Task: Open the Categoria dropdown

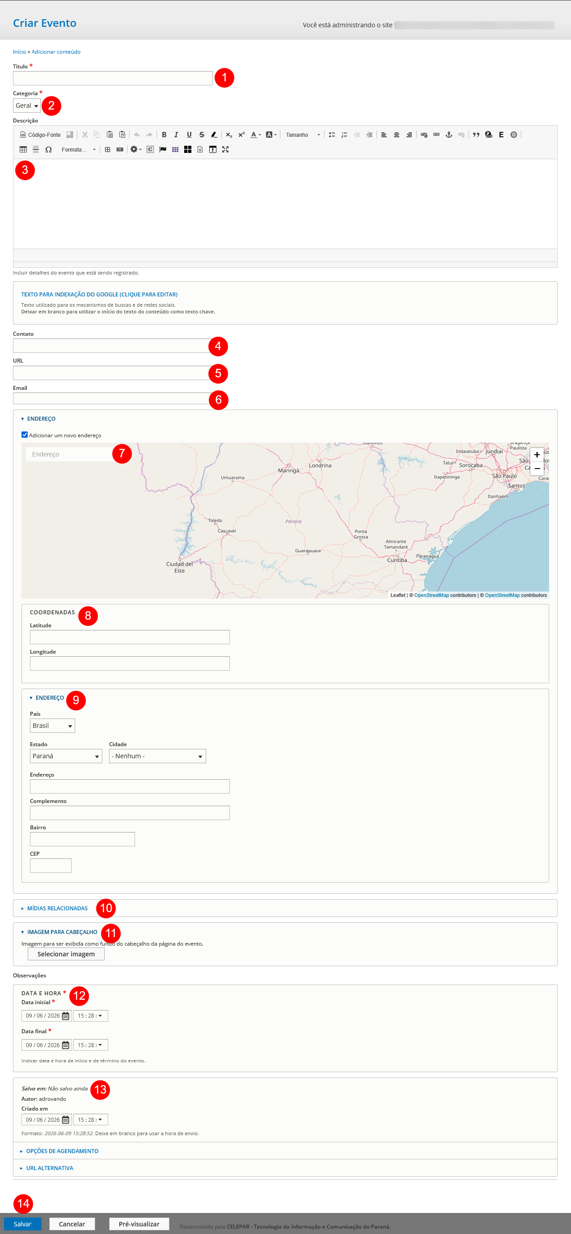Action: pyautogui.click(x=27, y=106)
